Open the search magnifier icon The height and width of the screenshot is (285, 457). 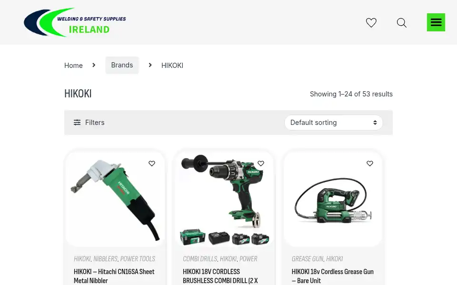point(402,23)
